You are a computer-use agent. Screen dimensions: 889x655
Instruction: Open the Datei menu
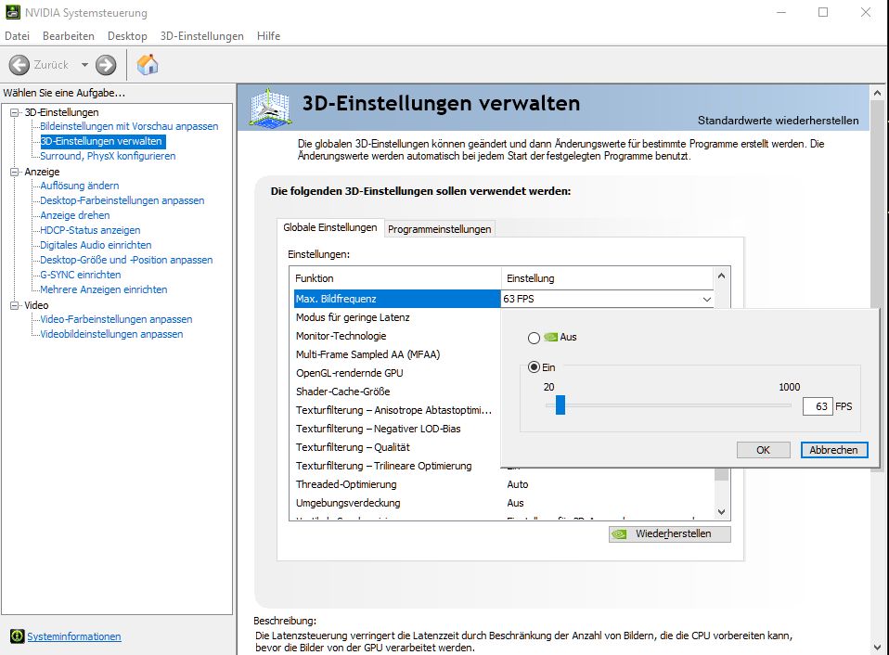17,35
